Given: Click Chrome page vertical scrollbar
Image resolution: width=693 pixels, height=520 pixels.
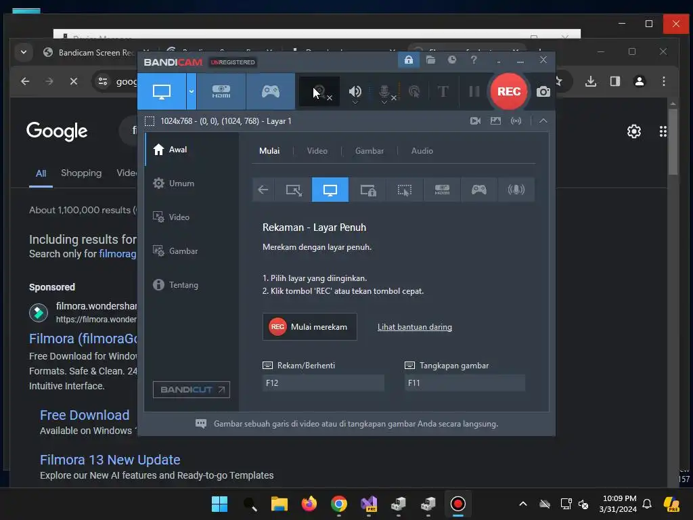Looking at the screenshot, I should [x=673, y=142].
